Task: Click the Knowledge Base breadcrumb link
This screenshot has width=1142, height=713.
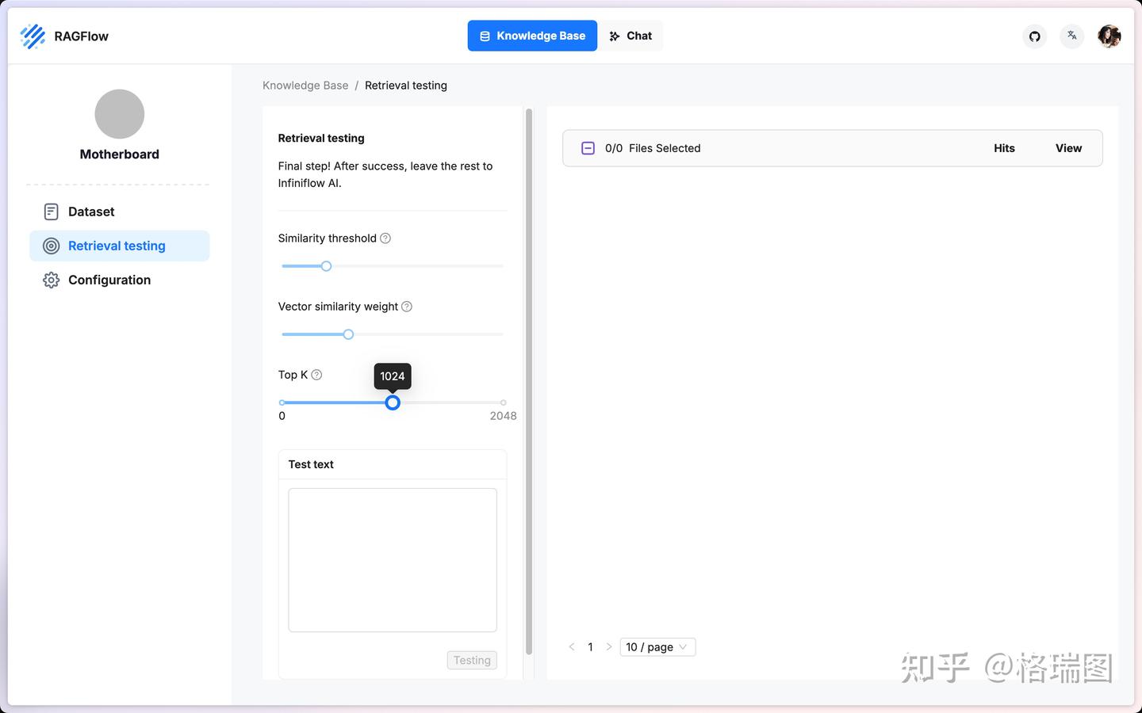Action: pos(305,86)
